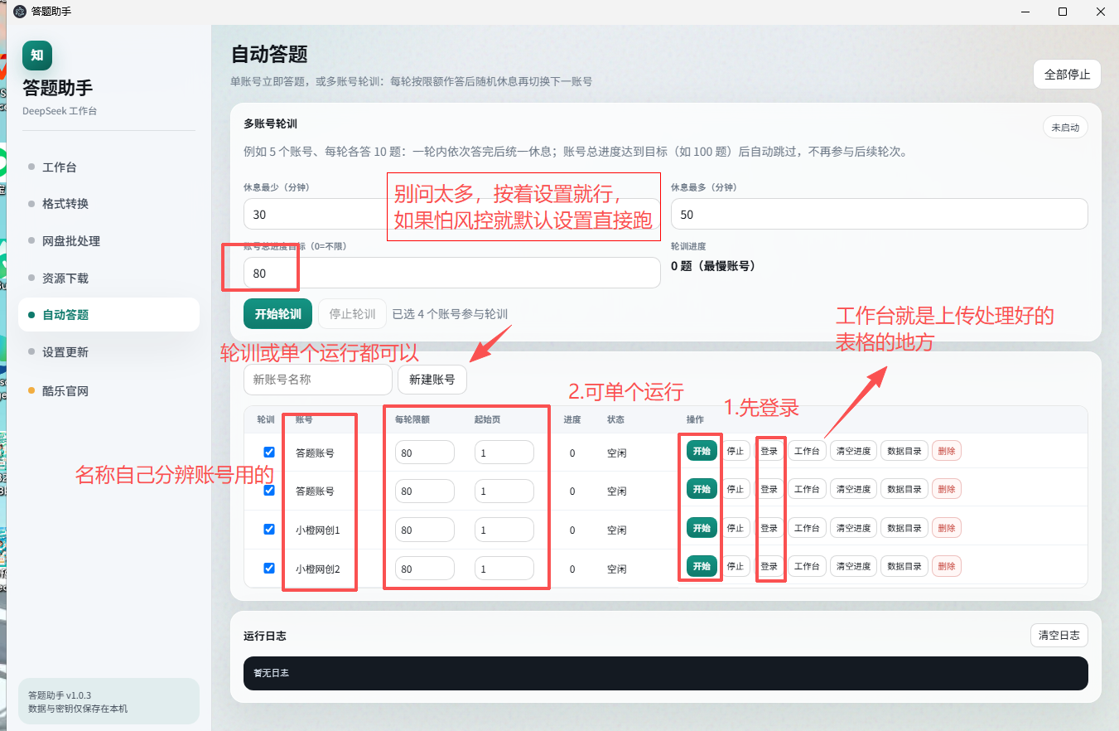Click the green 知 app logo in sidebar
1119x731 pixels.
pyautogui.click(x=37, y=56)
